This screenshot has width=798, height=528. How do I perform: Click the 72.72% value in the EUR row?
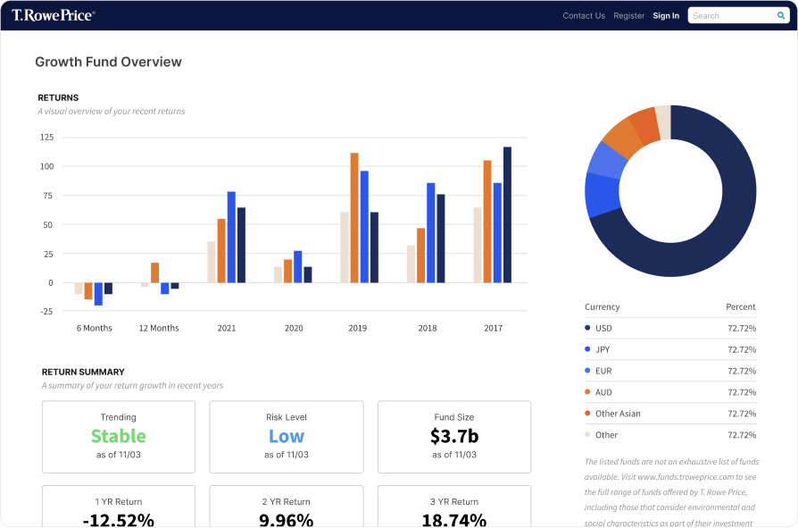742,371
